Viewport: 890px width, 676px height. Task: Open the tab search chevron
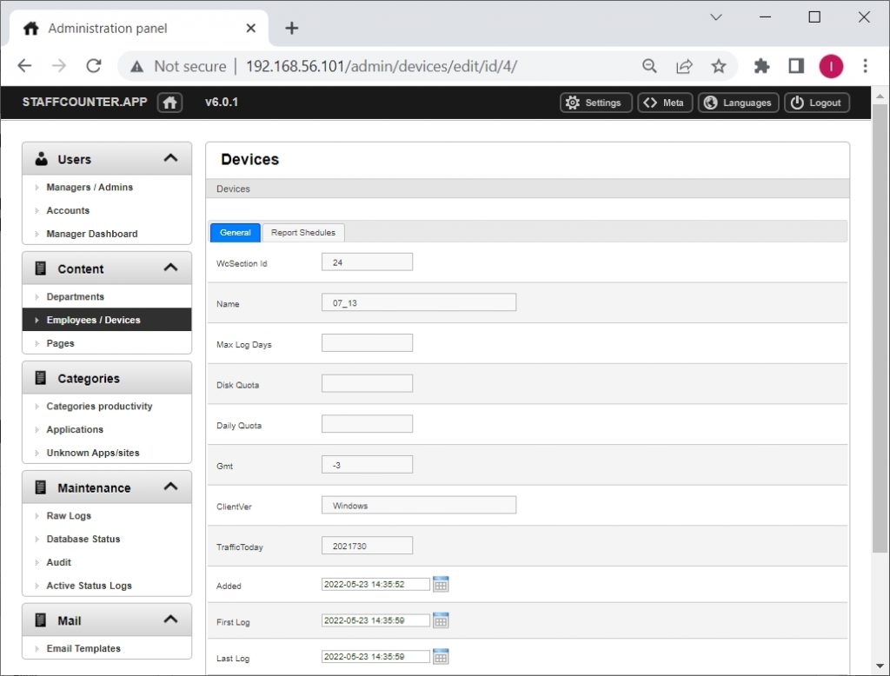click(716, 17)
